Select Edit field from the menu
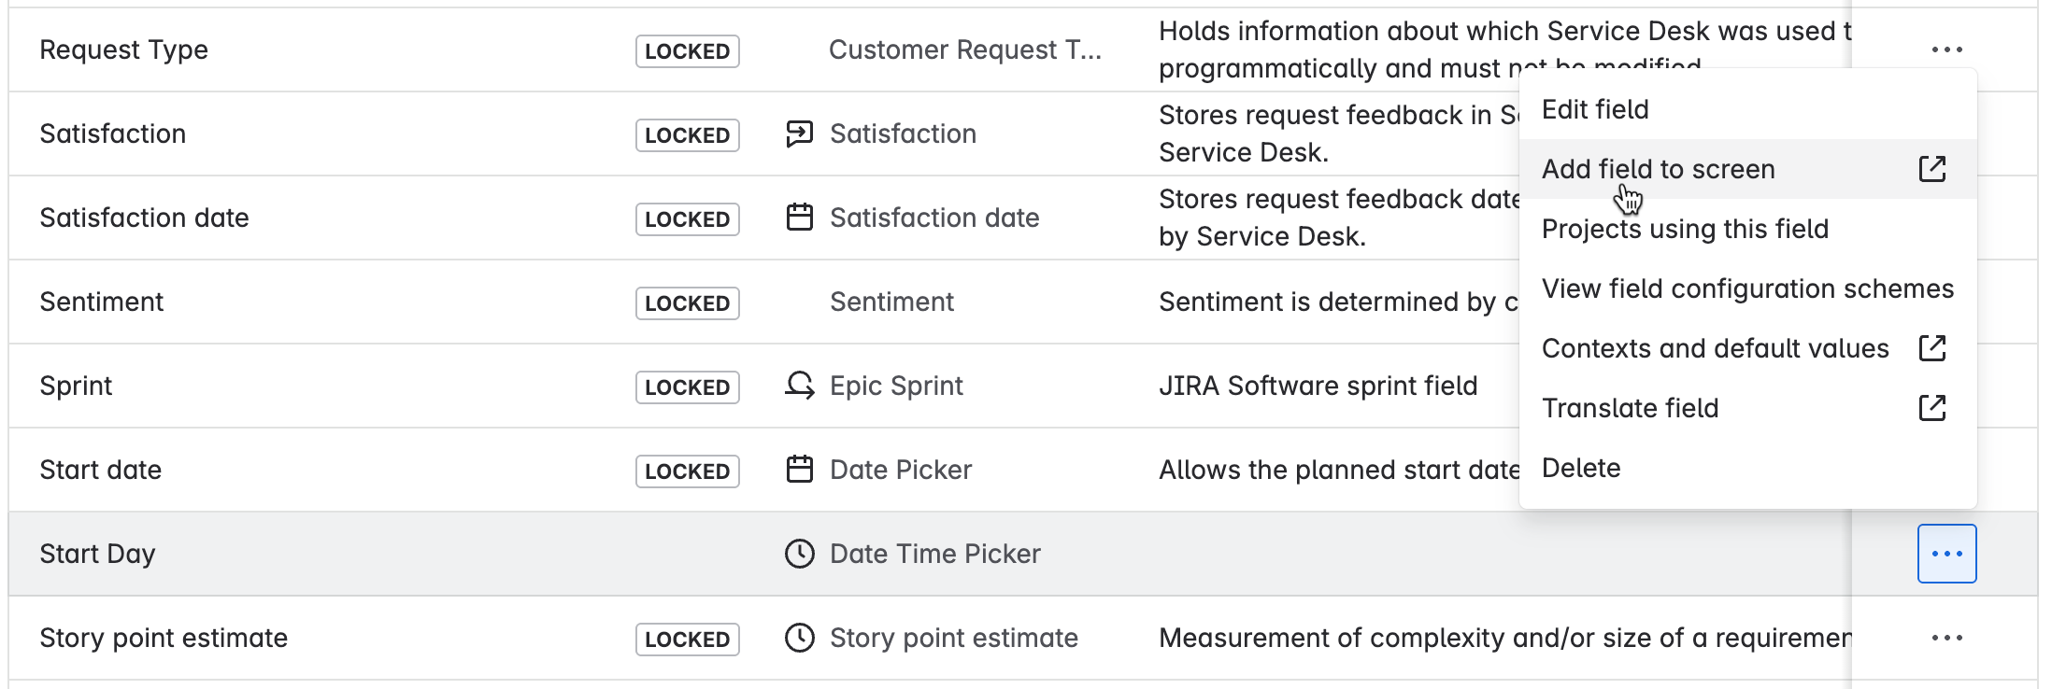 coord(1593,109)
